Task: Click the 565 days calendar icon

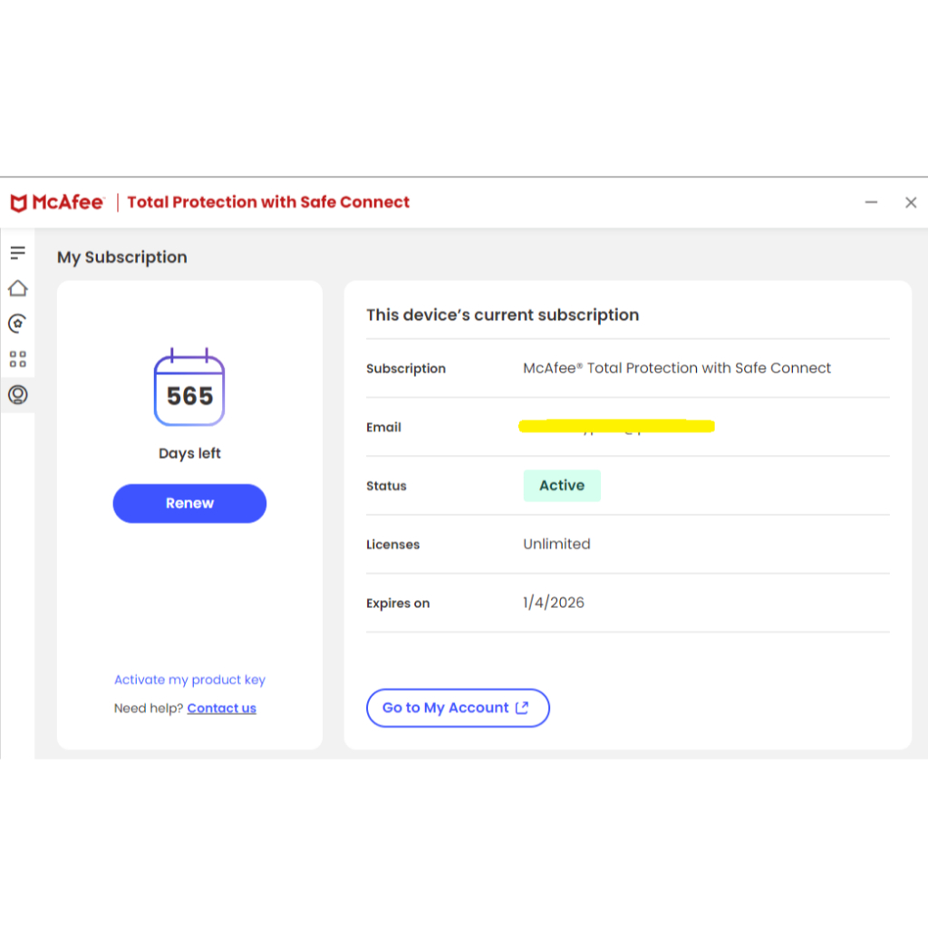Action: pos(189,388)
